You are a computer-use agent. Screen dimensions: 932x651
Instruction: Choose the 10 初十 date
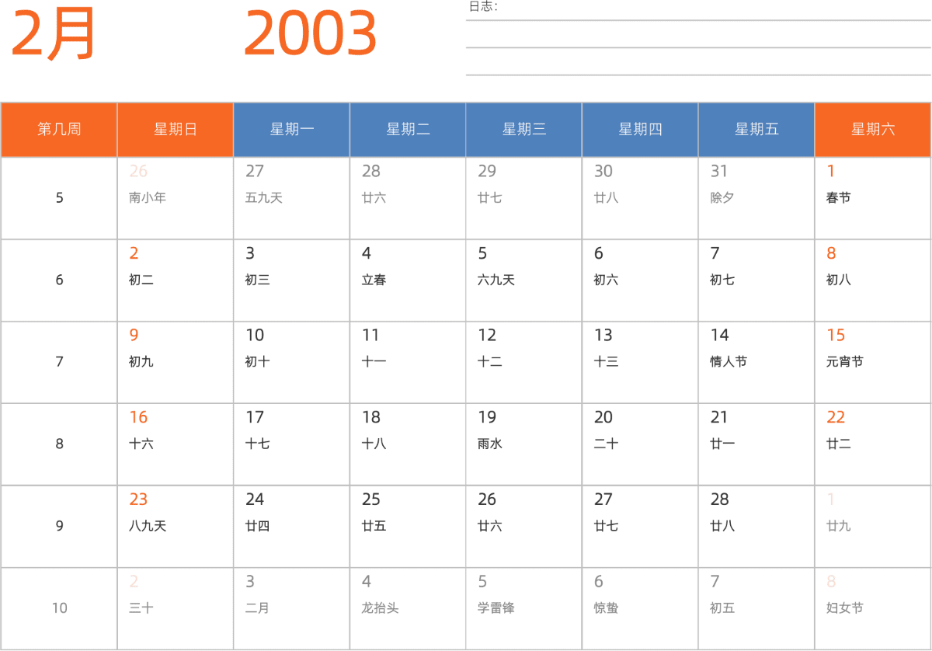click(x=292, y=362)
